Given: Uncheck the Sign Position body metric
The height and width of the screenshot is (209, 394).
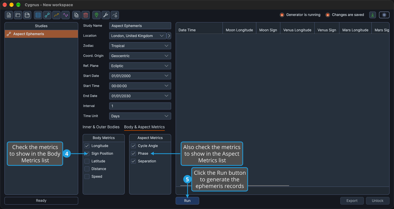Looking at the screenshot, I should pyautogui.click(x=87, y=154).
